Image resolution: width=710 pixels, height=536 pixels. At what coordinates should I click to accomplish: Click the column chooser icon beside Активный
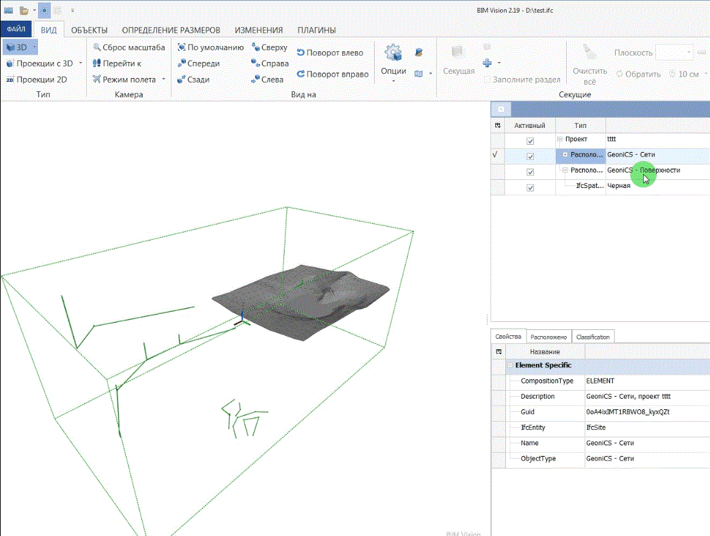pos(497,125)
